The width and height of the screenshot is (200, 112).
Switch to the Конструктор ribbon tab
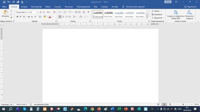(36, 7)
